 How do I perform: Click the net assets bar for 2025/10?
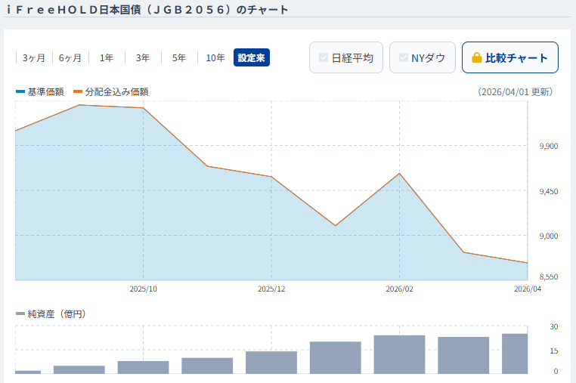pos(144,367)
